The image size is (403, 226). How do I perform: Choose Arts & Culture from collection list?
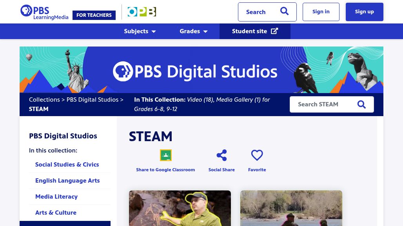tap(56, 213)
